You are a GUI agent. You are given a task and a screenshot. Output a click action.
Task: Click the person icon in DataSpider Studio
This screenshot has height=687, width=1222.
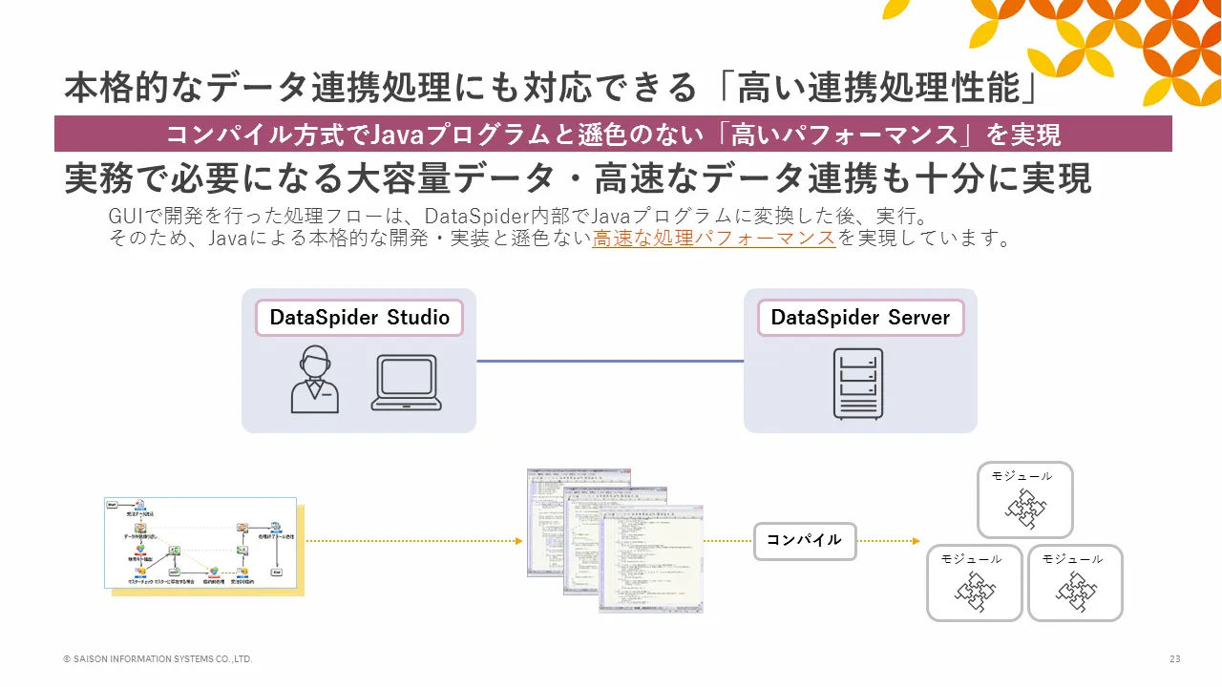(x=314, y=380)
